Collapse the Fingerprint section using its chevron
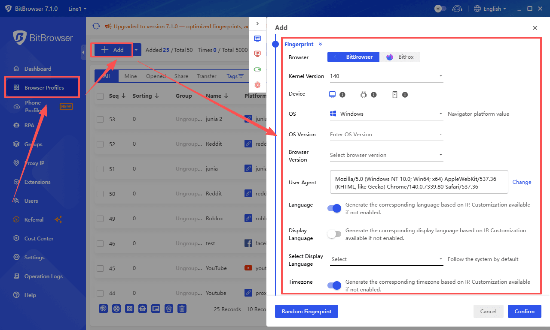The height and width of the screenshot is (330, 550). click(320, 44)
